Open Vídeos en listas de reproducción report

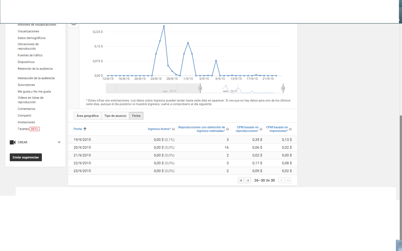(x=31, y=100)
